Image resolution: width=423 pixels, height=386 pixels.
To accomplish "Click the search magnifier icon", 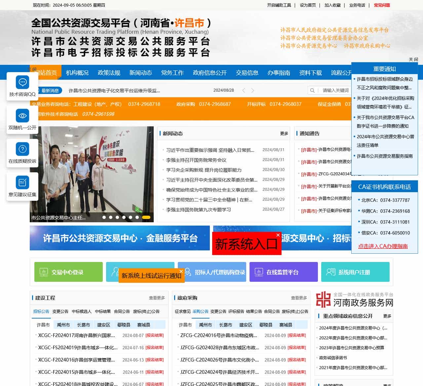I will point(312,90).
